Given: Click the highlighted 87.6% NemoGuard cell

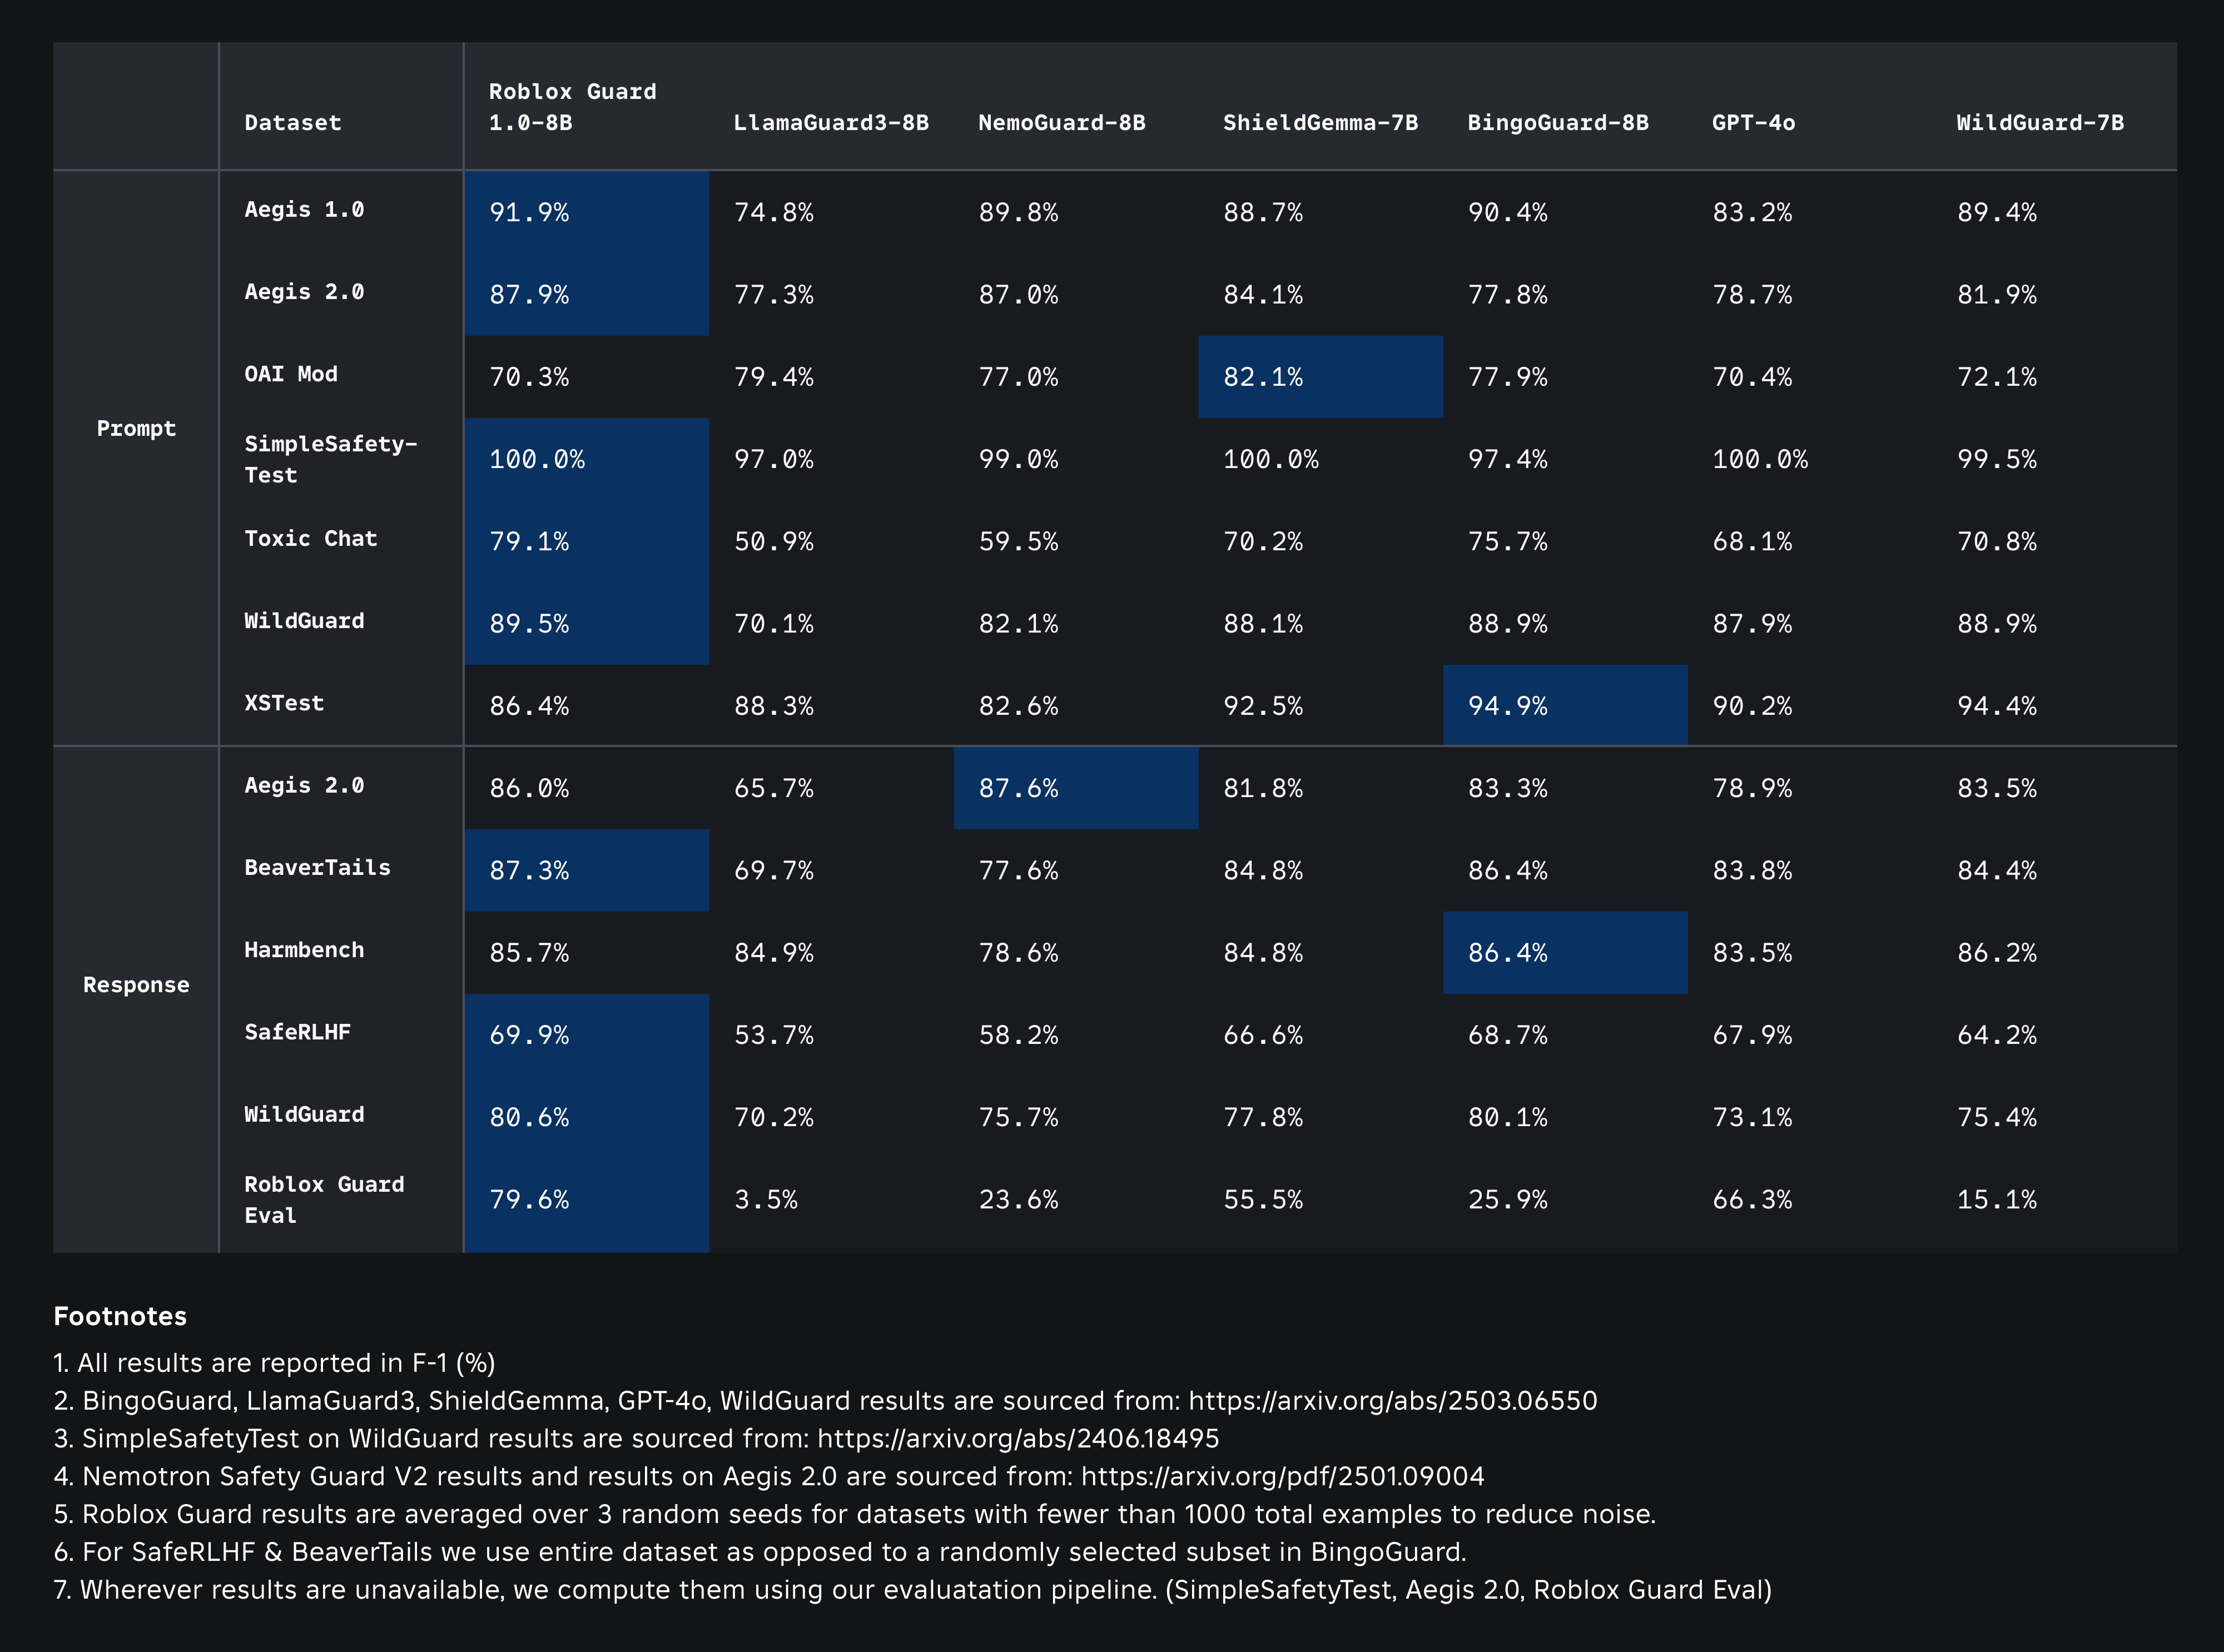Looking at the screenshot, I should [x=1018, y=788].
